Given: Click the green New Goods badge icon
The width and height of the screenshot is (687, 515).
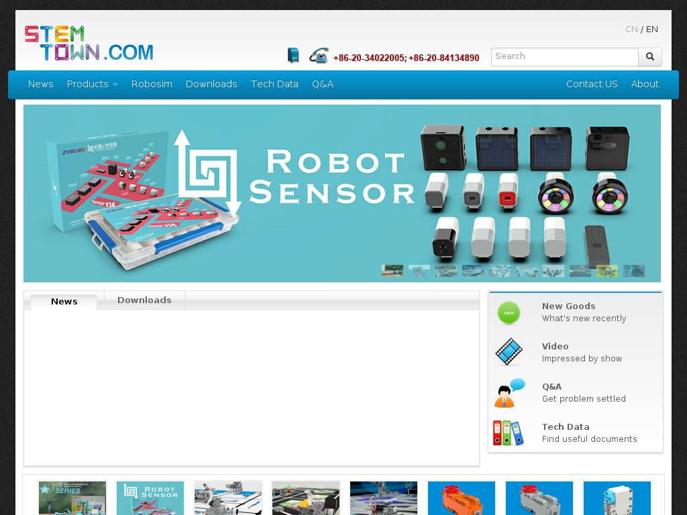Looking at the screenshot, I should (x=509, y=312).
